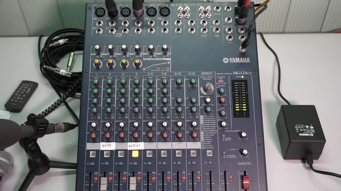The height and width of the screenshot is (191, 341).
Task: Click the red knob in master section
Action: [x=223, y=100]
